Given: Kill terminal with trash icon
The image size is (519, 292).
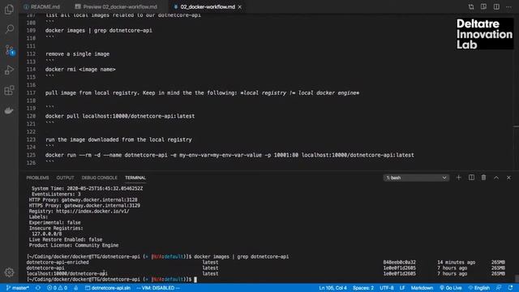Looking at the screenshot, I should coord(483,178).
